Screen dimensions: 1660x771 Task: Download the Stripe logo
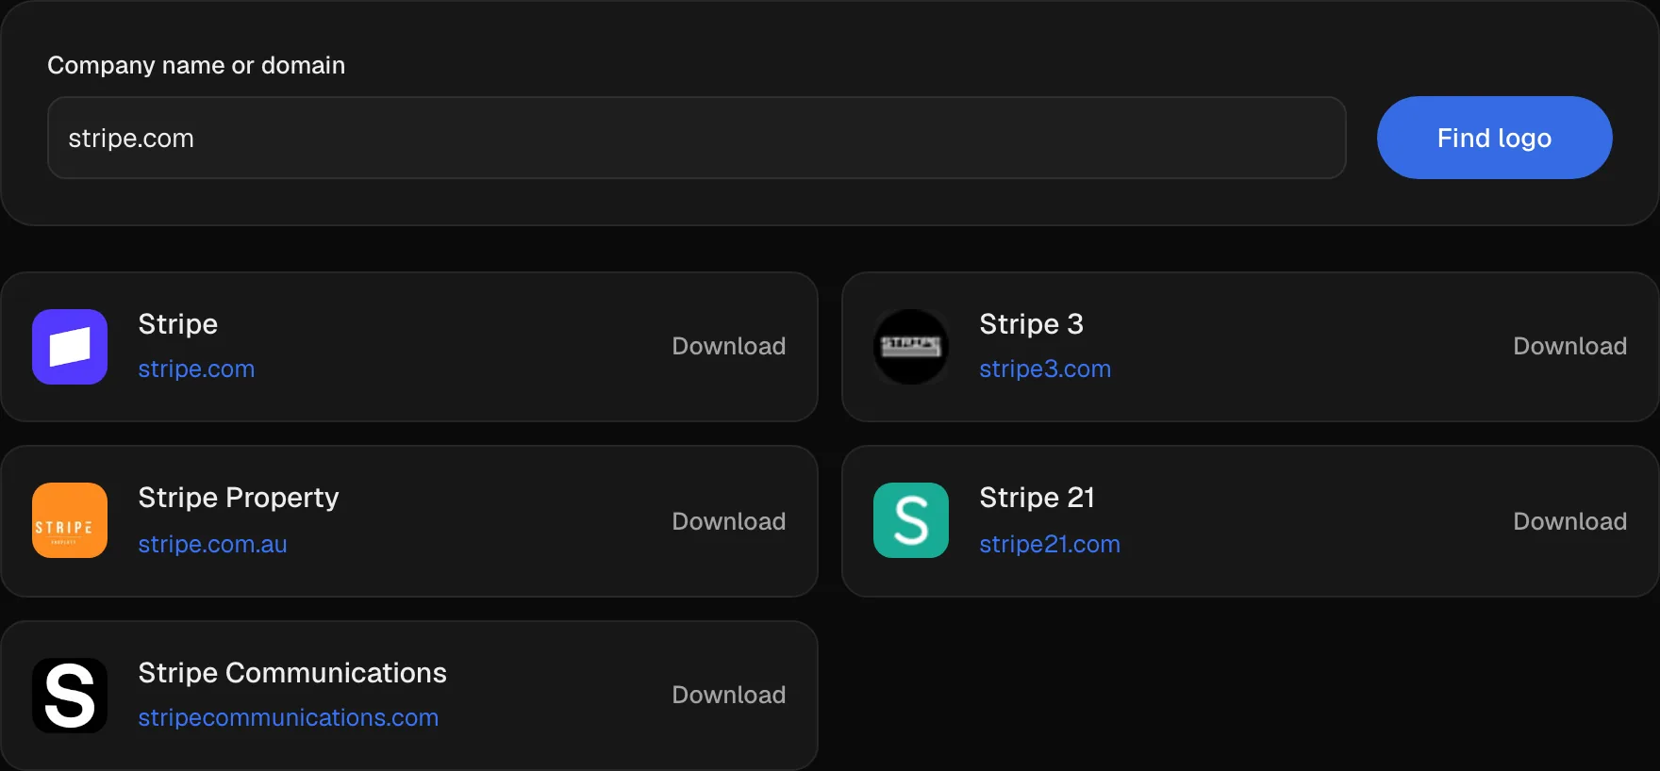(728, 346)
